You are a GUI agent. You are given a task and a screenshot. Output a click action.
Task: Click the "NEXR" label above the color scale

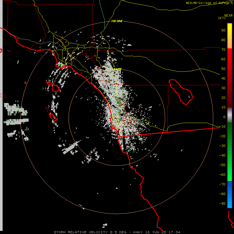pyautogui.click(x=229, y=16)
